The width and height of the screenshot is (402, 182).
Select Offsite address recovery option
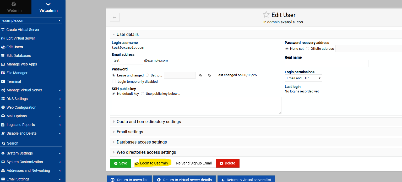coord(307,48)
